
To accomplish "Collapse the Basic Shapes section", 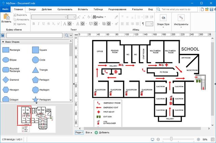I will (3, 42).
